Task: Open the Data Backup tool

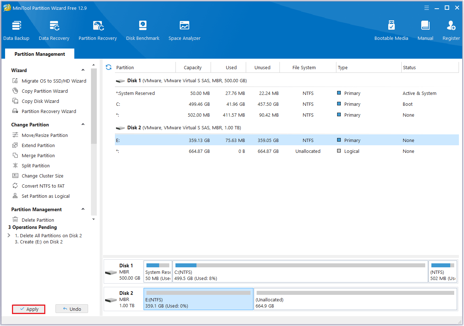Action: tap(16, 31)
